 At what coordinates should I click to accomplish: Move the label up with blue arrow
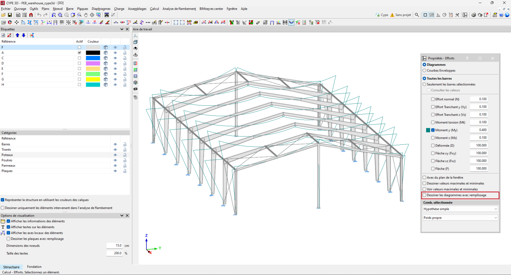tap(17, 35)
